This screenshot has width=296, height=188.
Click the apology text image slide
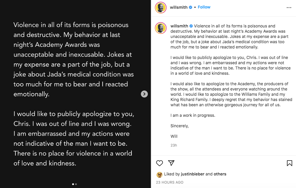[75, 94]
